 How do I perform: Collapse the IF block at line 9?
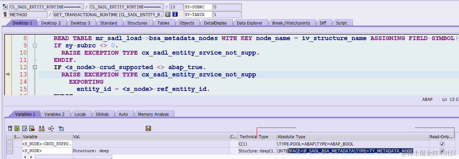pos(34,46)
